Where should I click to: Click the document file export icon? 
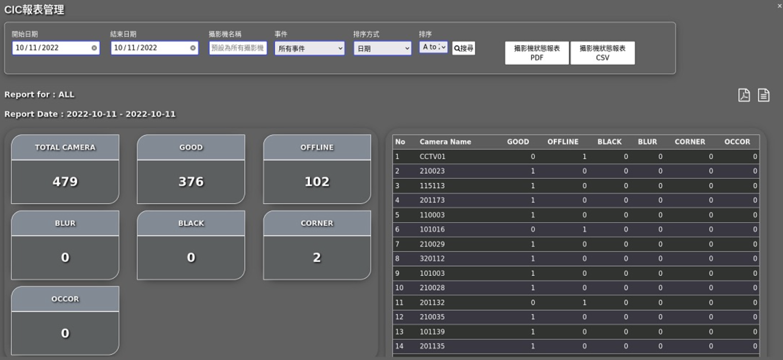(x=764, y=95)
